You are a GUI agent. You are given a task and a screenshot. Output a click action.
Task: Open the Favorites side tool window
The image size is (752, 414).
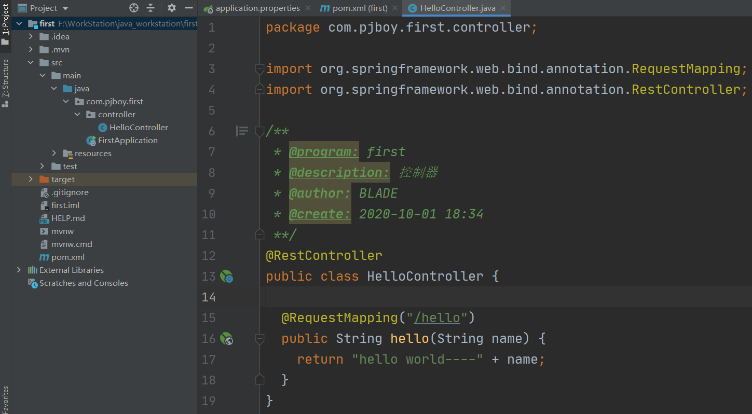click(5, 399)
